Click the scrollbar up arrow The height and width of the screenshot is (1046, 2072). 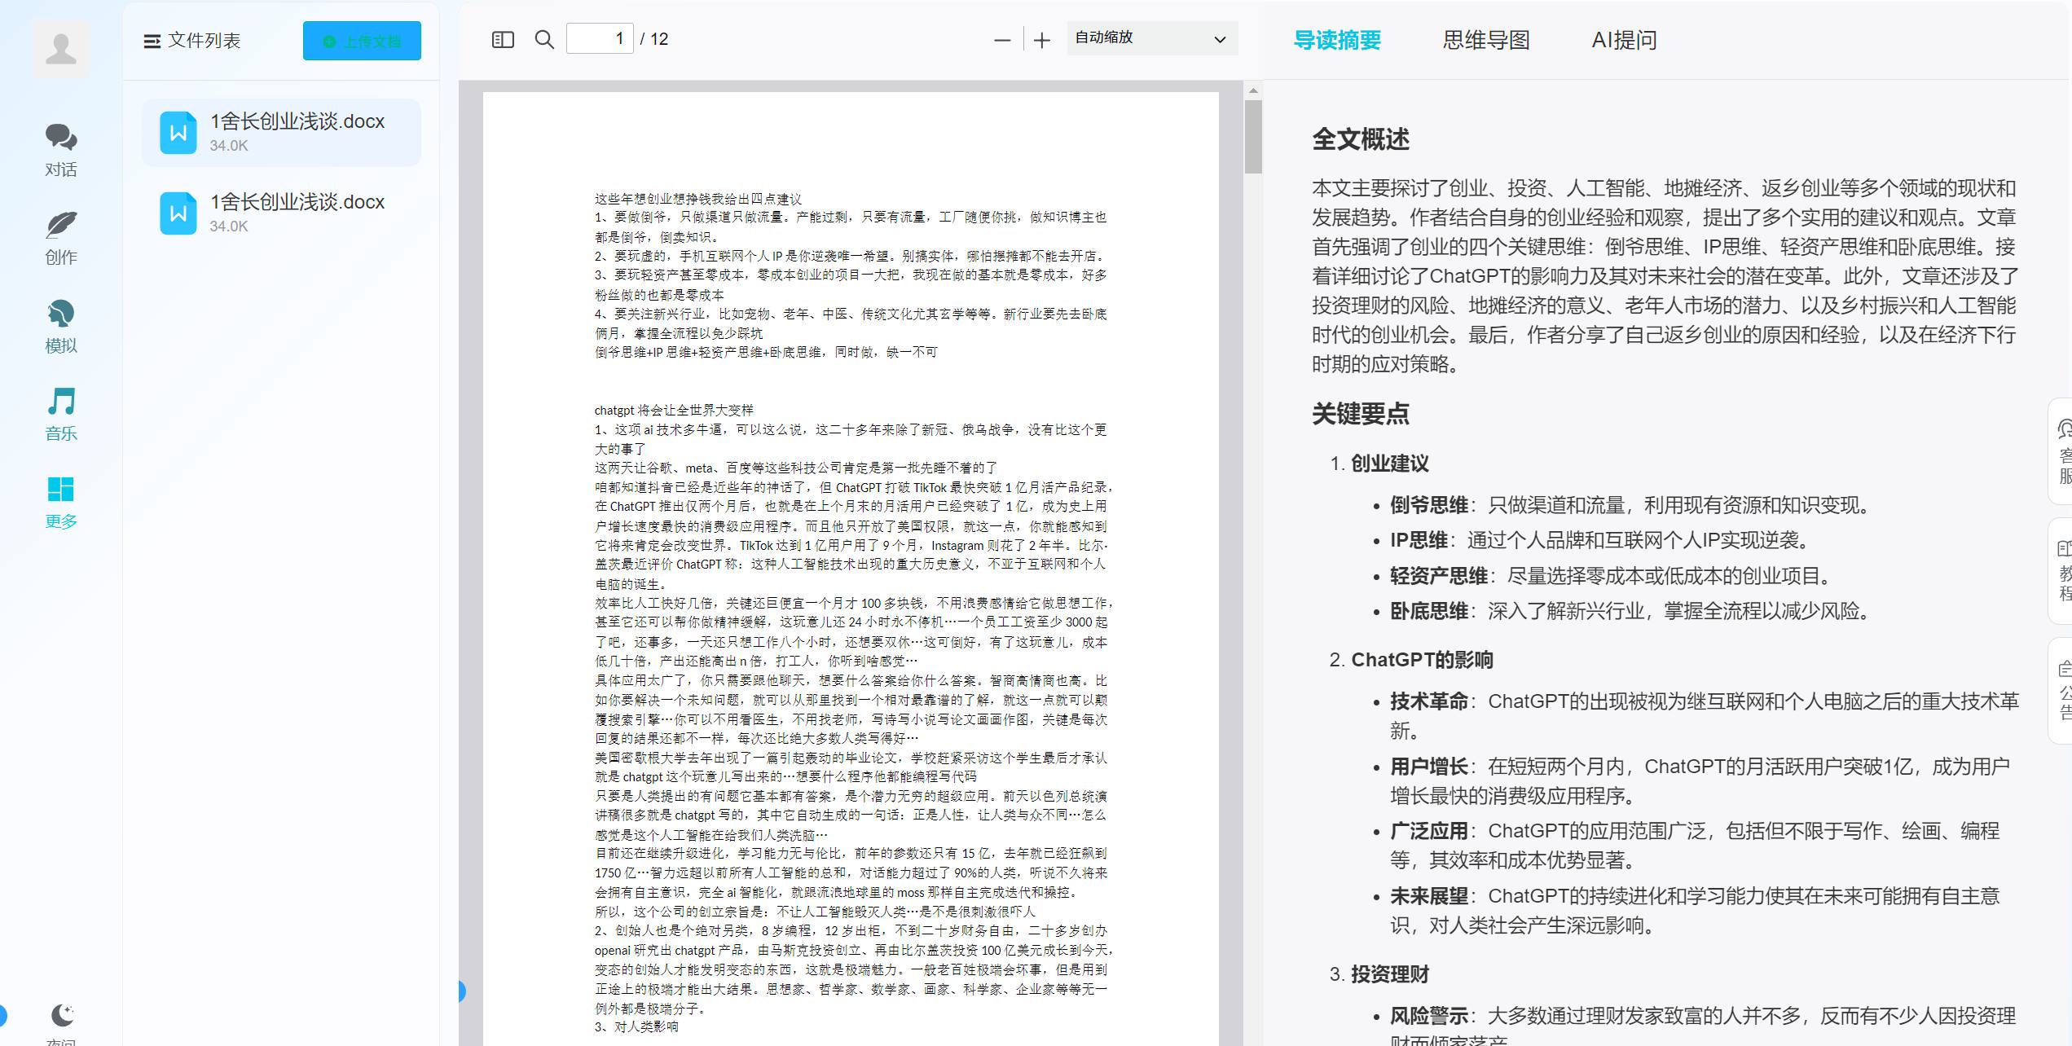pos(1253,90)
